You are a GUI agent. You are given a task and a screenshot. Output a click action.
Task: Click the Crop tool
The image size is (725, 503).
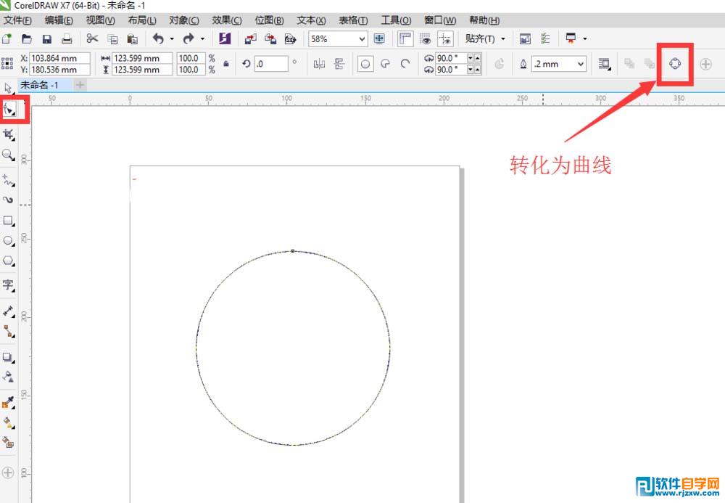point(9,134)
